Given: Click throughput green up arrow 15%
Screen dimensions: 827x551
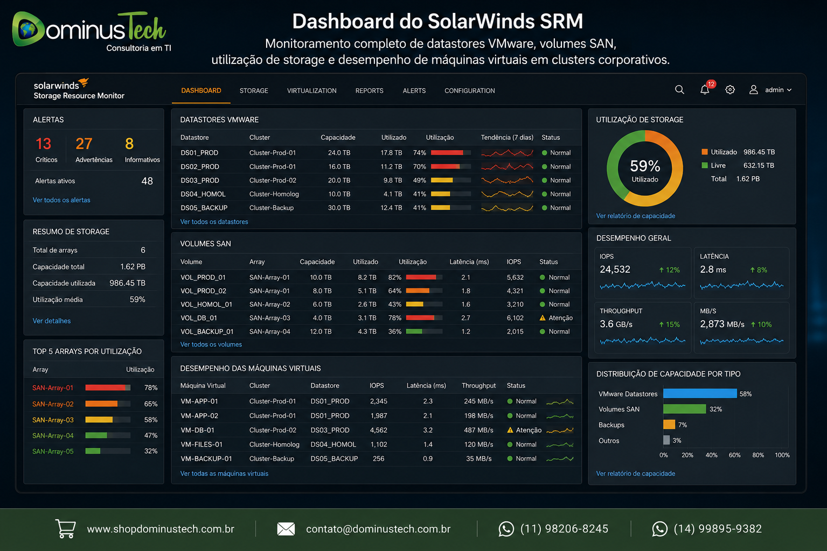Looking at the screenshot, I should pyautogui.click(x=661, y=324).
